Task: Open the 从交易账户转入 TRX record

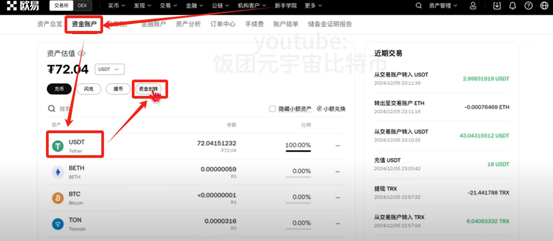Action: tap(442, 221)
